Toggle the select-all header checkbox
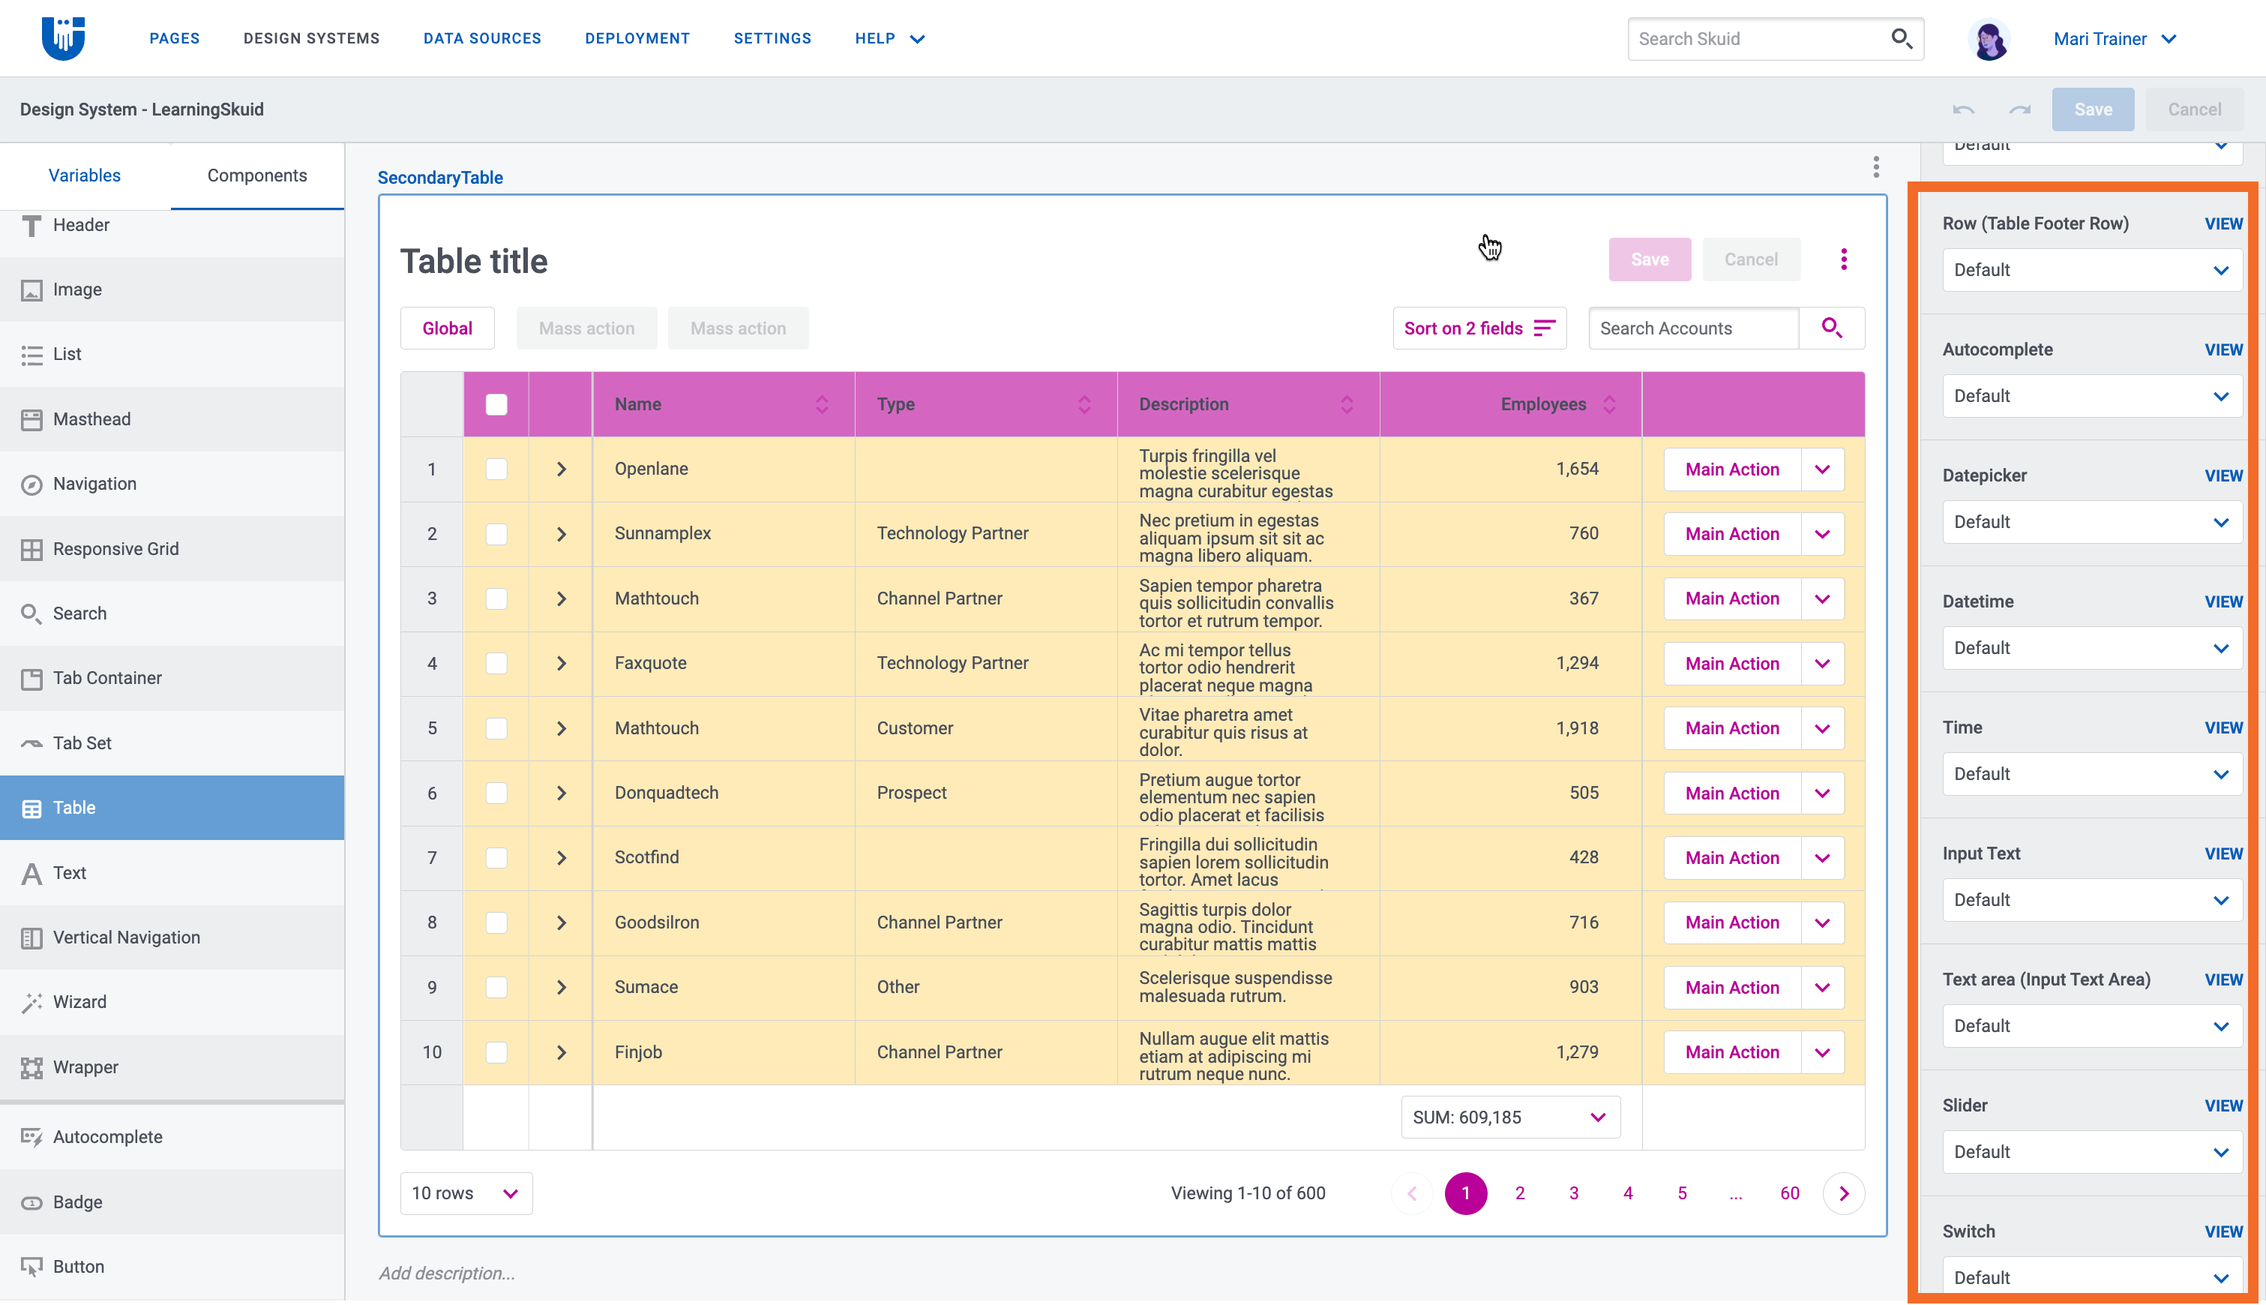 tap(496, 404)
